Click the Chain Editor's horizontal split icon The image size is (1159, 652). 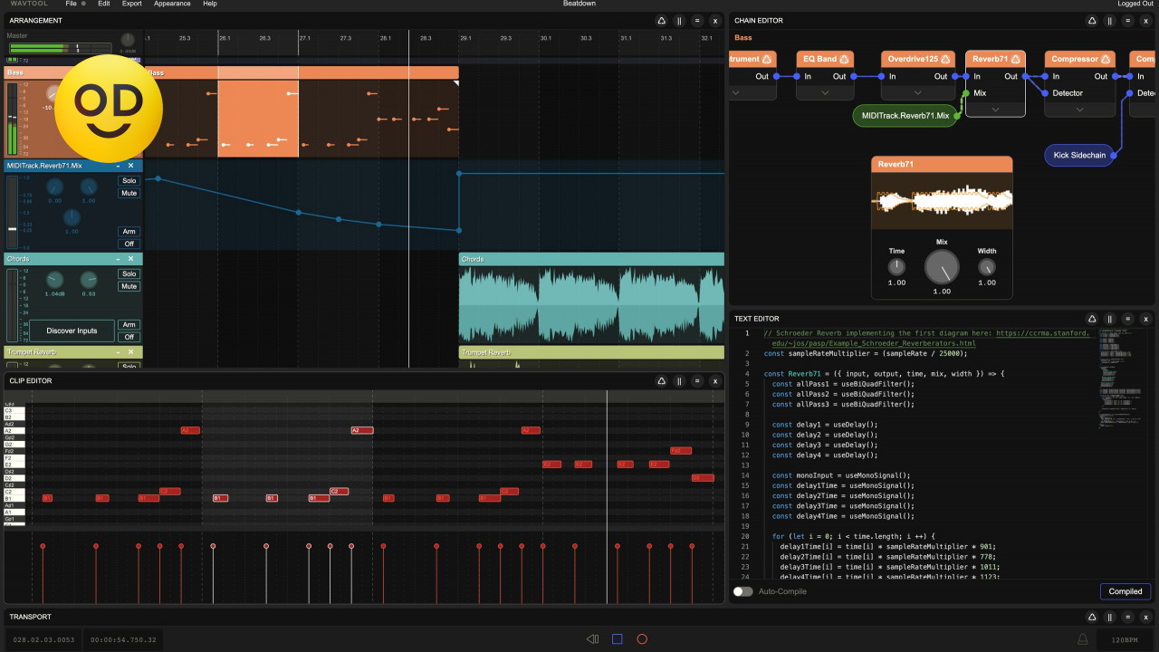tap(1128, 20)
